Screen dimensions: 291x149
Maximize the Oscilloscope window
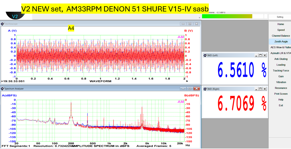(190, 24)
